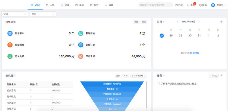Open the 企微 tab
Viewport: 228px width, 111px height.
65,5
